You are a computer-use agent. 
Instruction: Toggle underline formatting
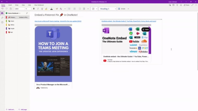pos(42,9)
